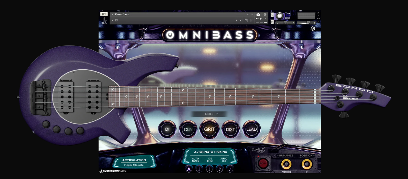408x179 pixels.
Task: Select the DIST tone button
Action: pyautogui.click(x=230, y=129)
